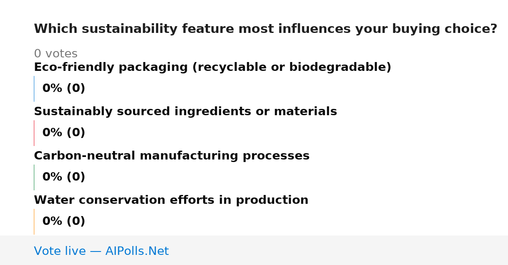The width and height of the screenshot is (508, 265).
Task: Select Sustainably sourced ingredients option label
Action: tap(185, 112)
